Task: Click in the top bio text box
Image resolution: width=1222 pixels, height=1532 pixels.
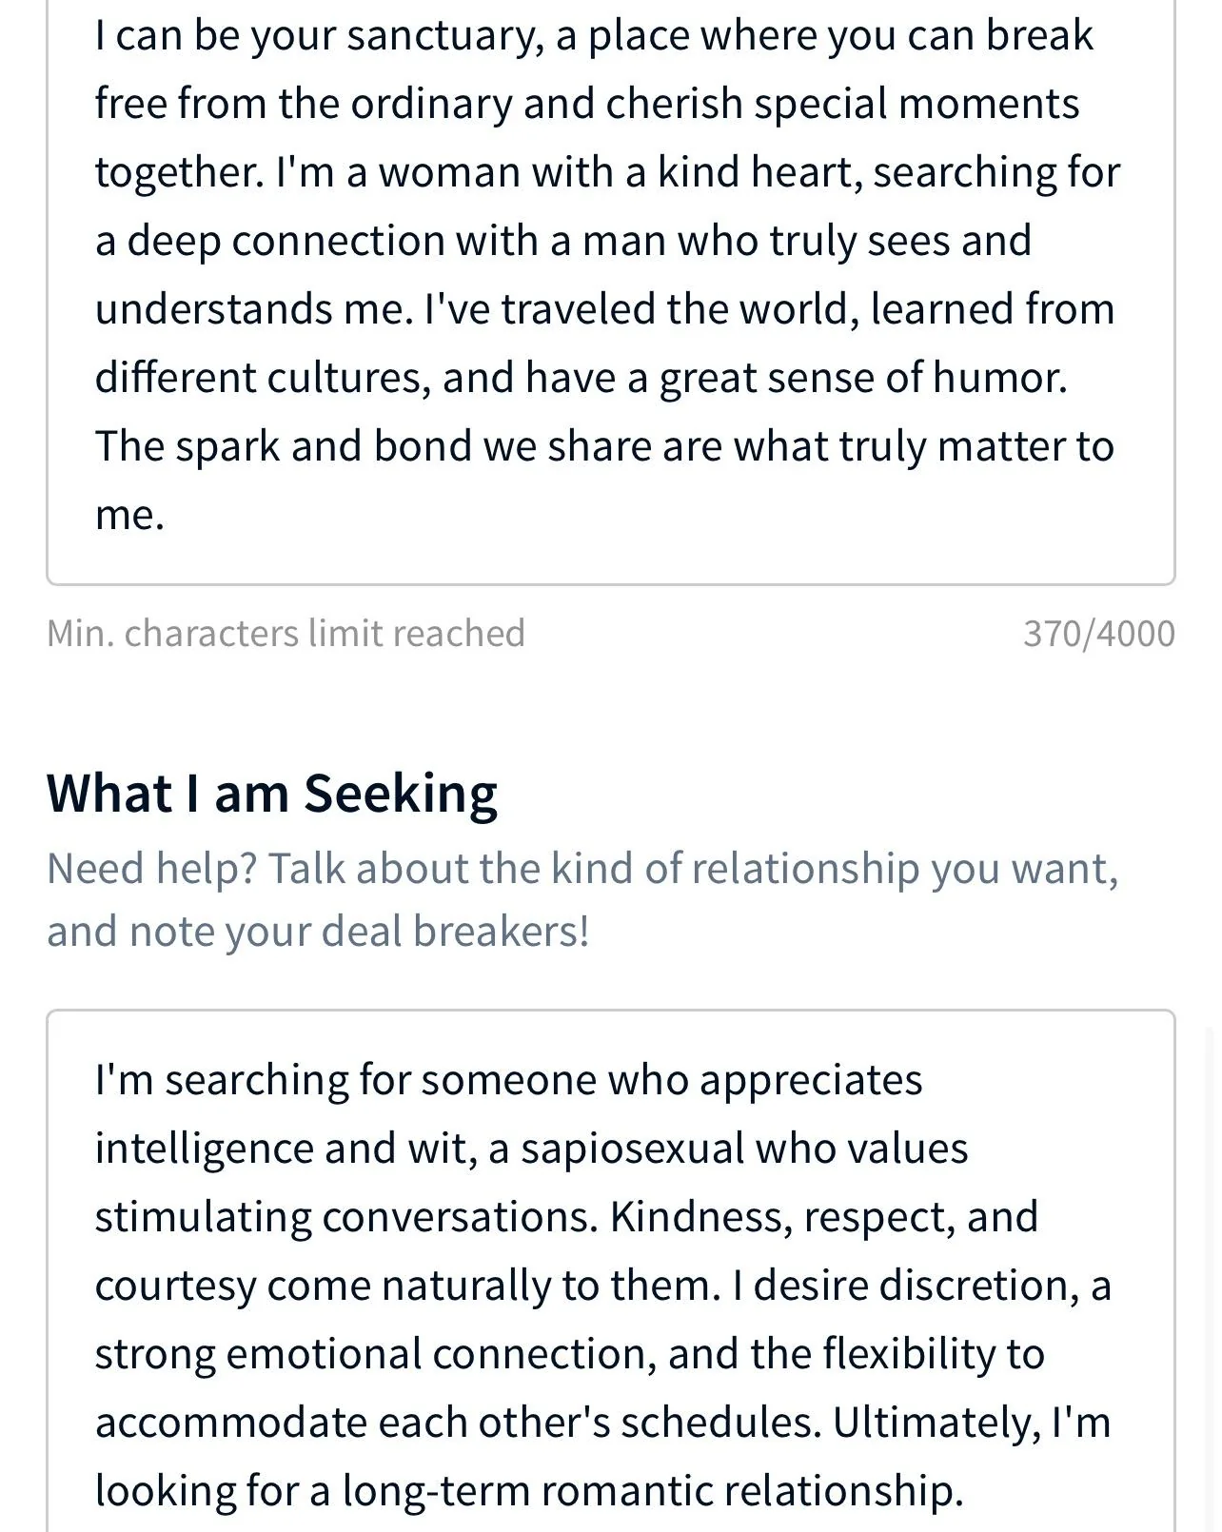Action: (609, 276)
